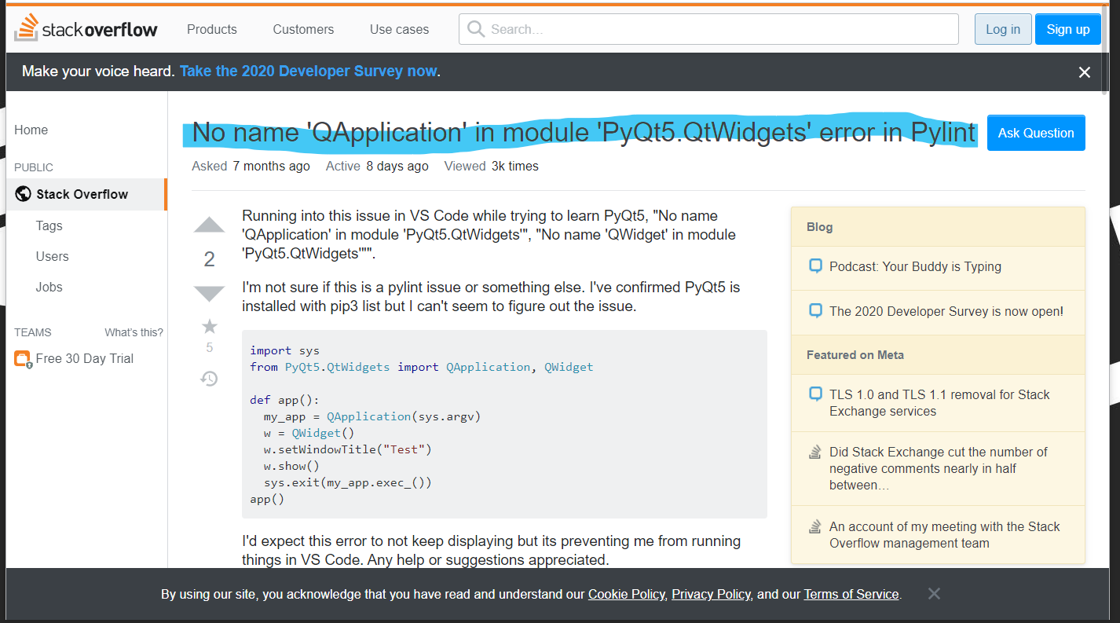Open management team meeting meta post
This screenshot has height=623, width=1120.
(945, 535)
